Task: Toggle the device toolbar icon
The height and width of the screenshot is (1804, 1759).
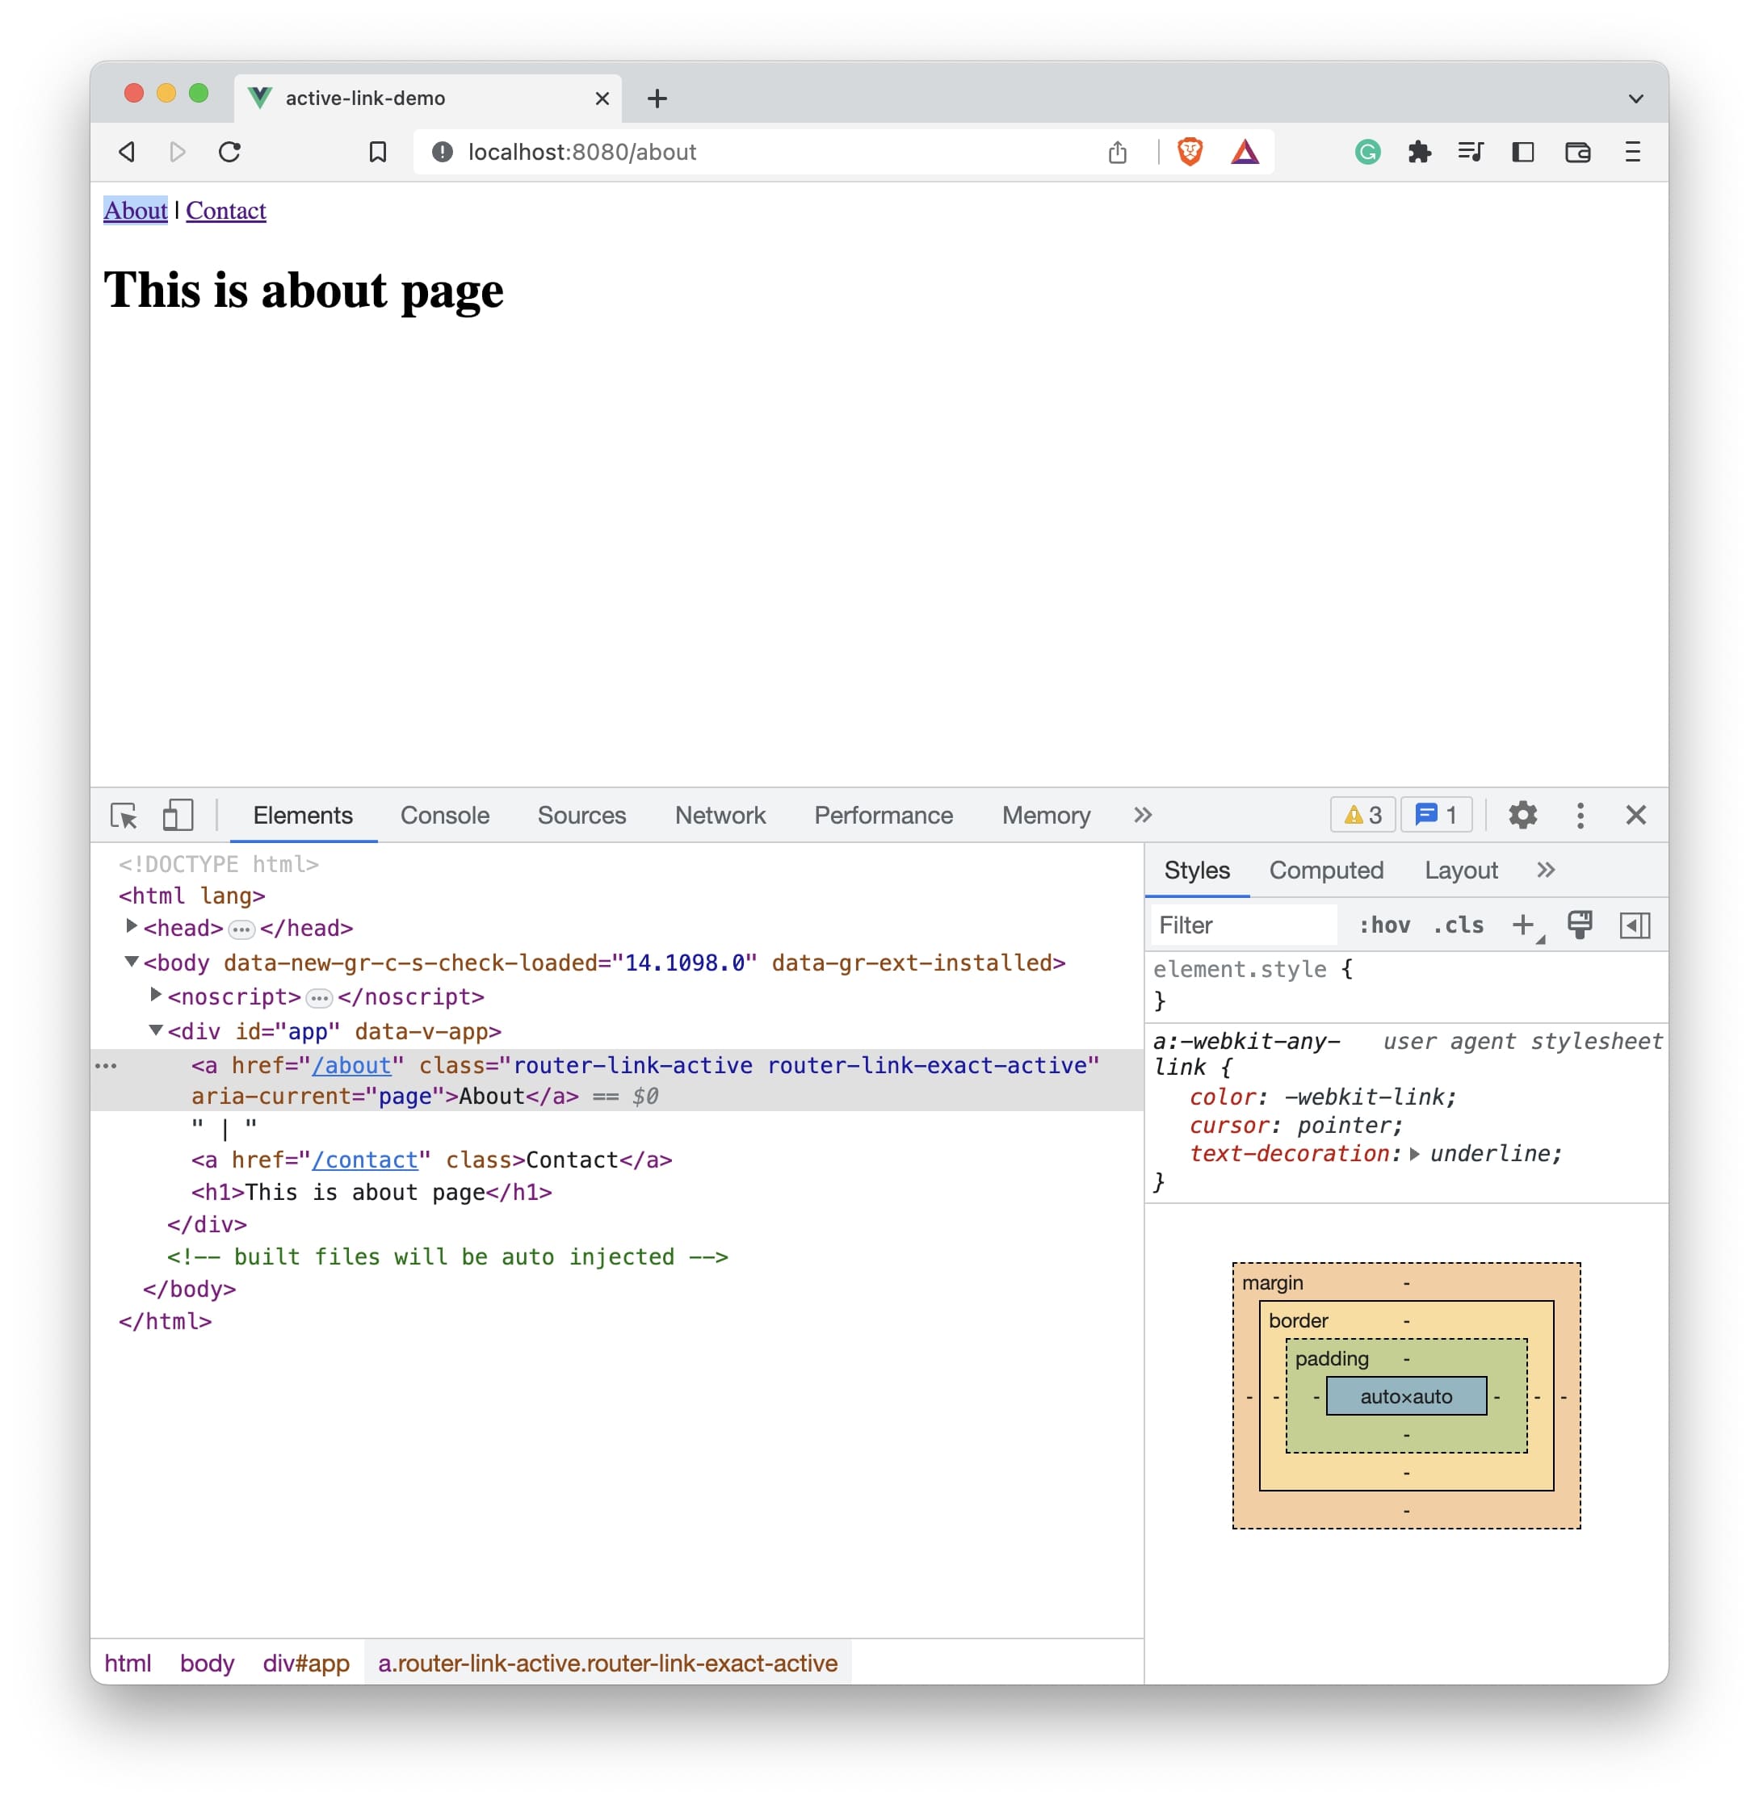Action: click(178, 815)
